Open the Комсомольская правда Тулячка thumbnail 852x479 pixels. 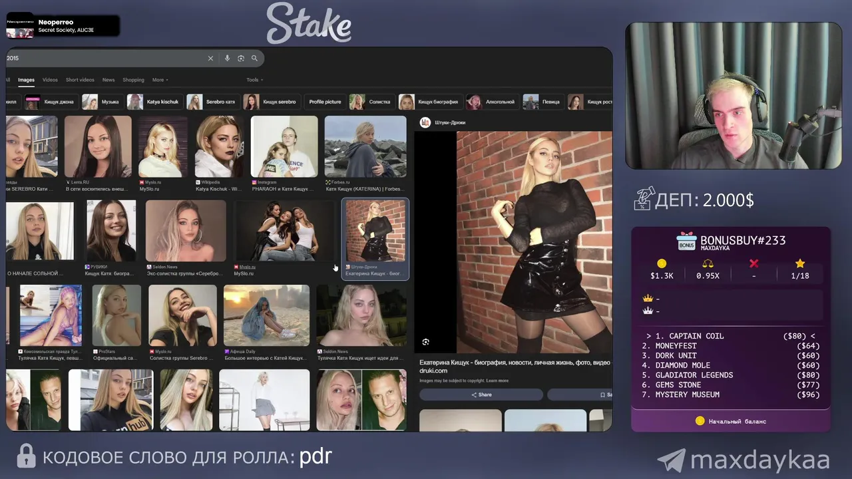click(51, 315)
